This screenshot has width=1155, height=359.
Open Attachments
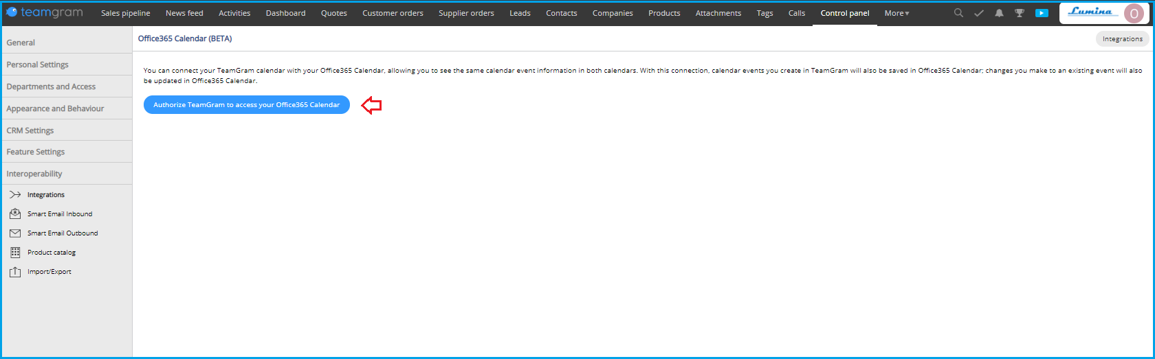718,13
